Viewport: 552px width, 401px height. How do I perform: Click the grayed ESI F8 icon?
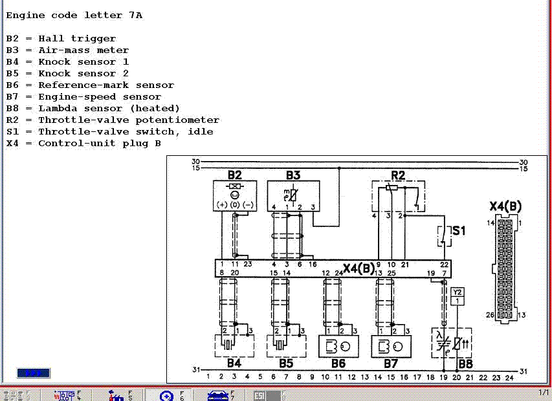click(260, 395)
